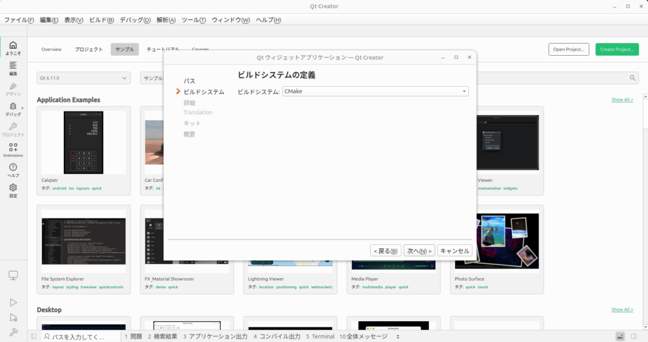Click the 次へ(N) button

click(x=420, y=251)
